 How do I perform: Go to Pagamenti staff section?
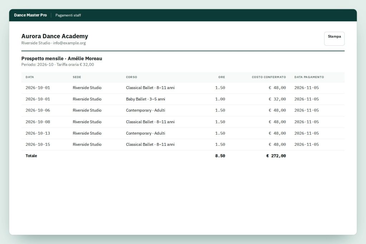click(x=68, y=15)
